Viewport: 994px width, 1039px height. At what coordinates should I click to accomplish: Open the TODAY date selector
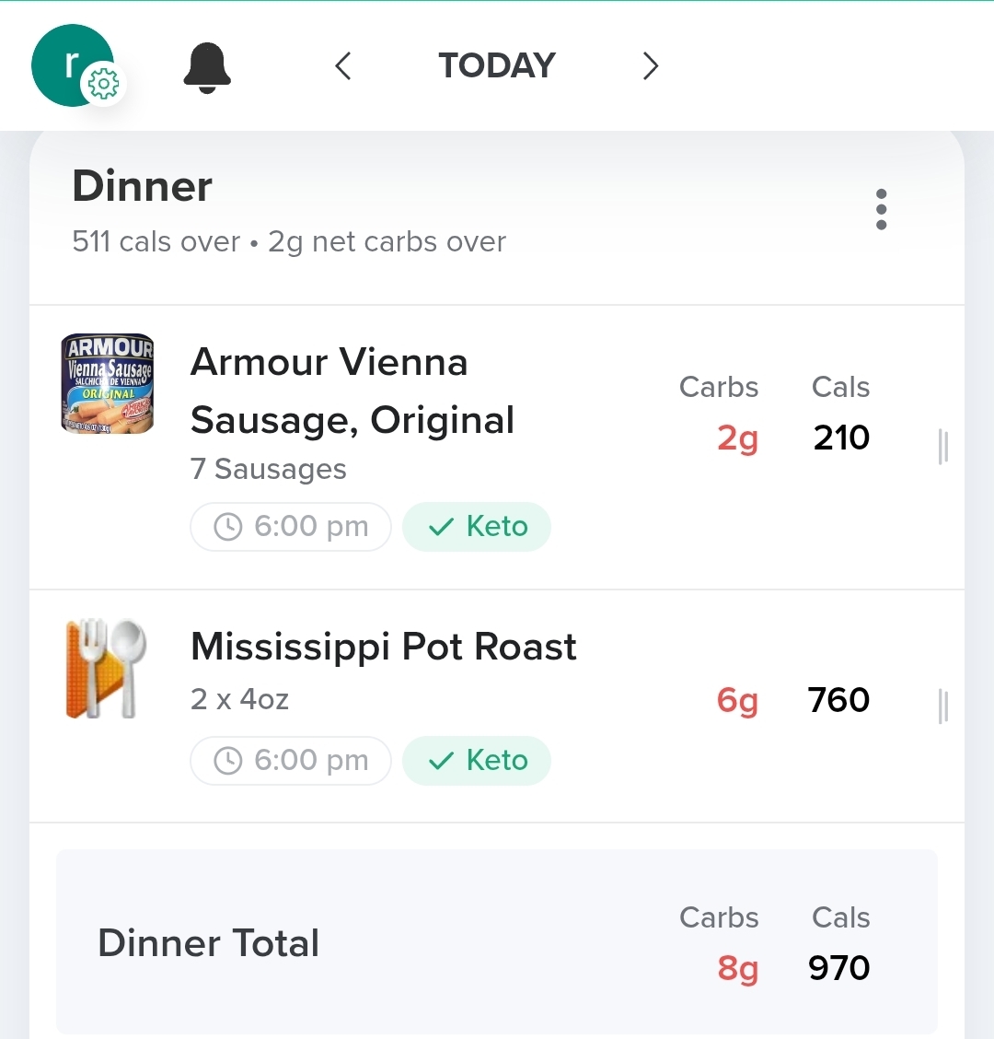coord(497,66)
